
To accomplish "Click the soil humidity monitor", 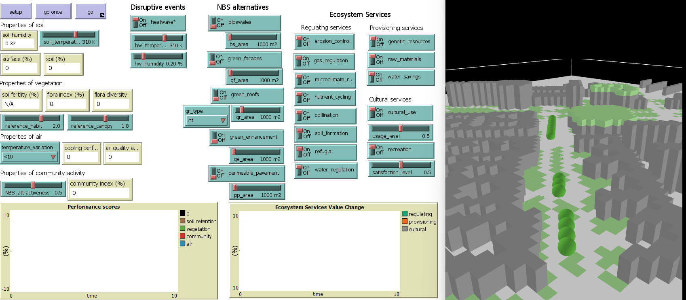I will click(x=19, y=40).
